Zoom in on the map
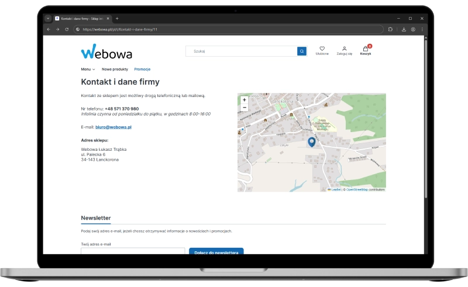The image size is (468, 287). tap(244, 100)
